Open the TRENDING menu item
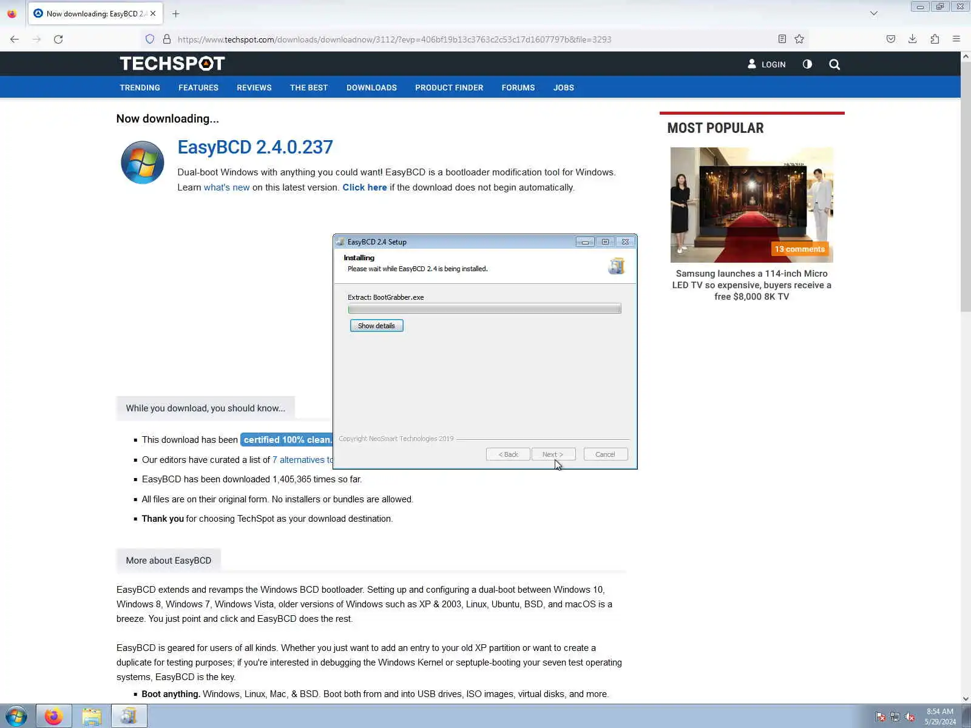Viewport: 971px width, 728px height. click(140, 87)
